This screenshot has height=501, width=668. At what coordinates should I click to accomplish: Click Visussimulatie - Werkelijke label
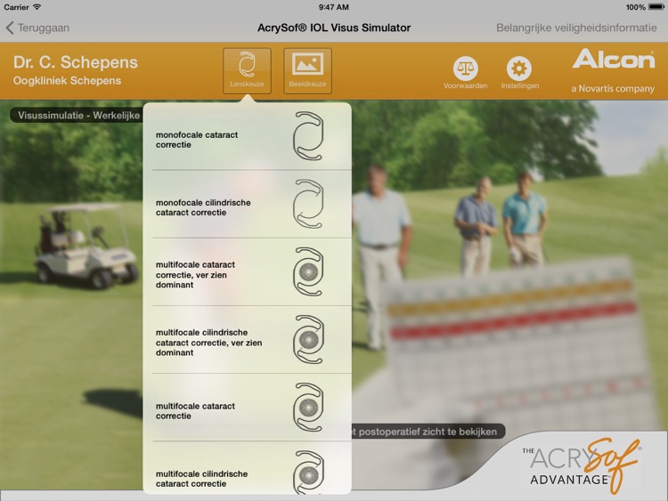(78, 116)
